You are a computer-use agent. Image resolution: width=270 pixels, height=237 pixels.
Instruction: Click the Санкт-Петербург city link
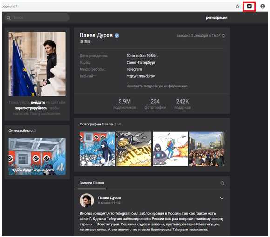(x=141, y=62)
